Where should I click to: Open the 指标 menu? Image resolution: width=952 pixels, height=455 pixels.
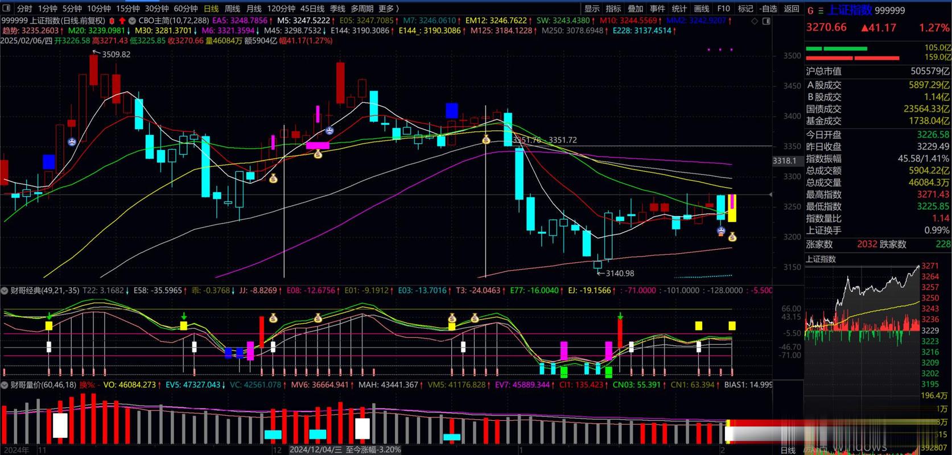(x=613, y=9)
